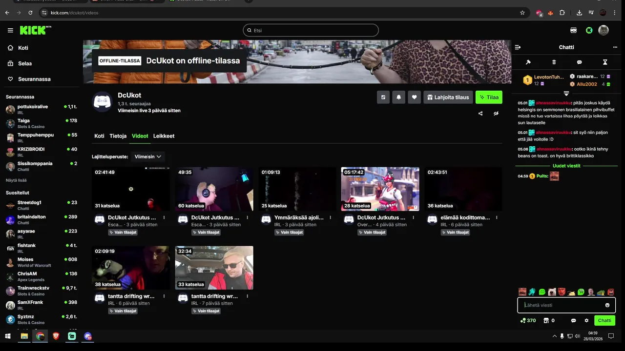625x351 pixels.
Task: Open the emoji picker in message box
Action: pos(607,305)
